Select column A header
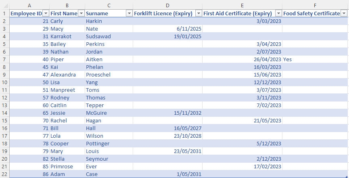Image resolution: width=349 pixels, height=178 pixels. click(x=29, y=5)
